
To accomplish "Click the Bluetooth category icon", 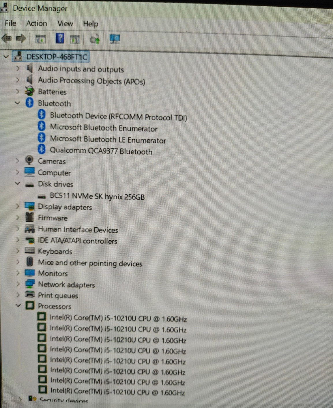I will tap(29, 103).
